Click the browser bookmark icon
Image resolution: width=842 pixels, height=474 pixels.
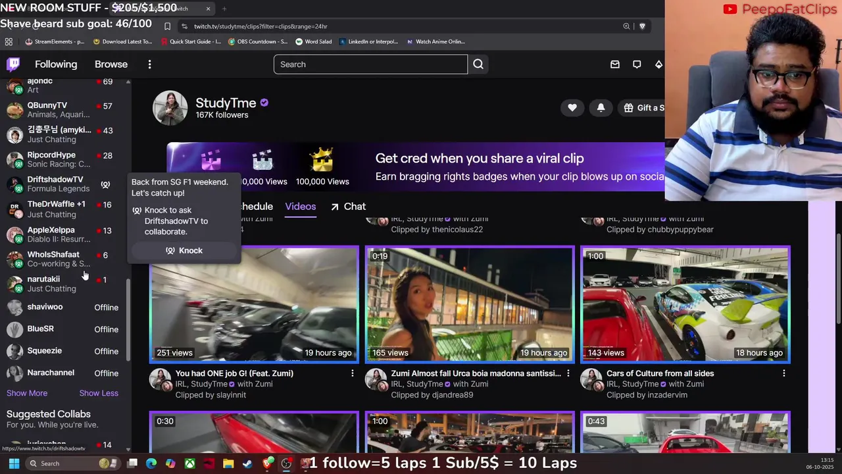pyautogui.click(x=167, y=26)
